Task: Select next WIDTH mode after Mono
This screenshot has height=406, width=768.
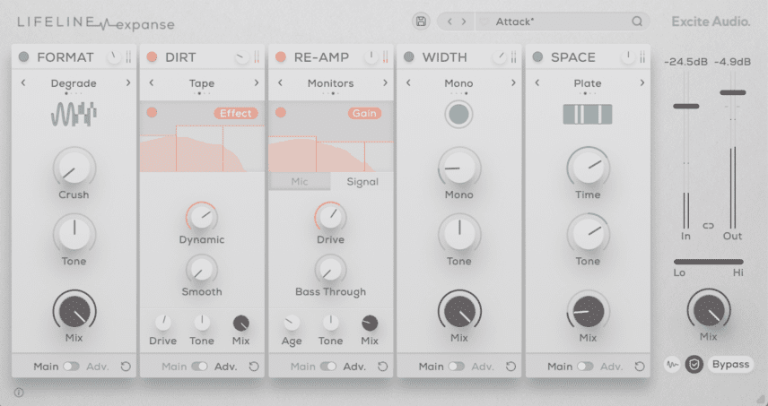Action: point(514,83)
